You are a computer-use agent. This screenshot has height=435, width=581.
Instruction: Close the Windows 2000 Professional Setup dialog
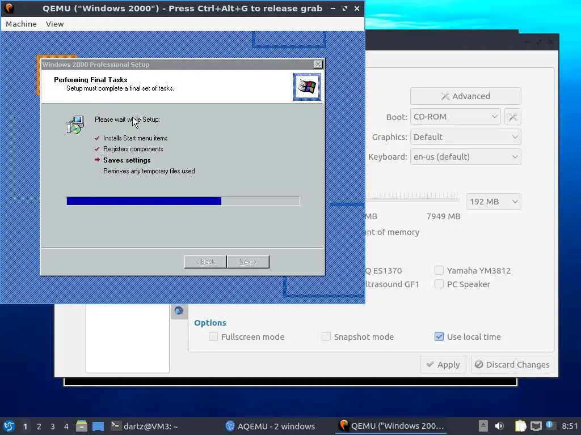tap(318, 65)
